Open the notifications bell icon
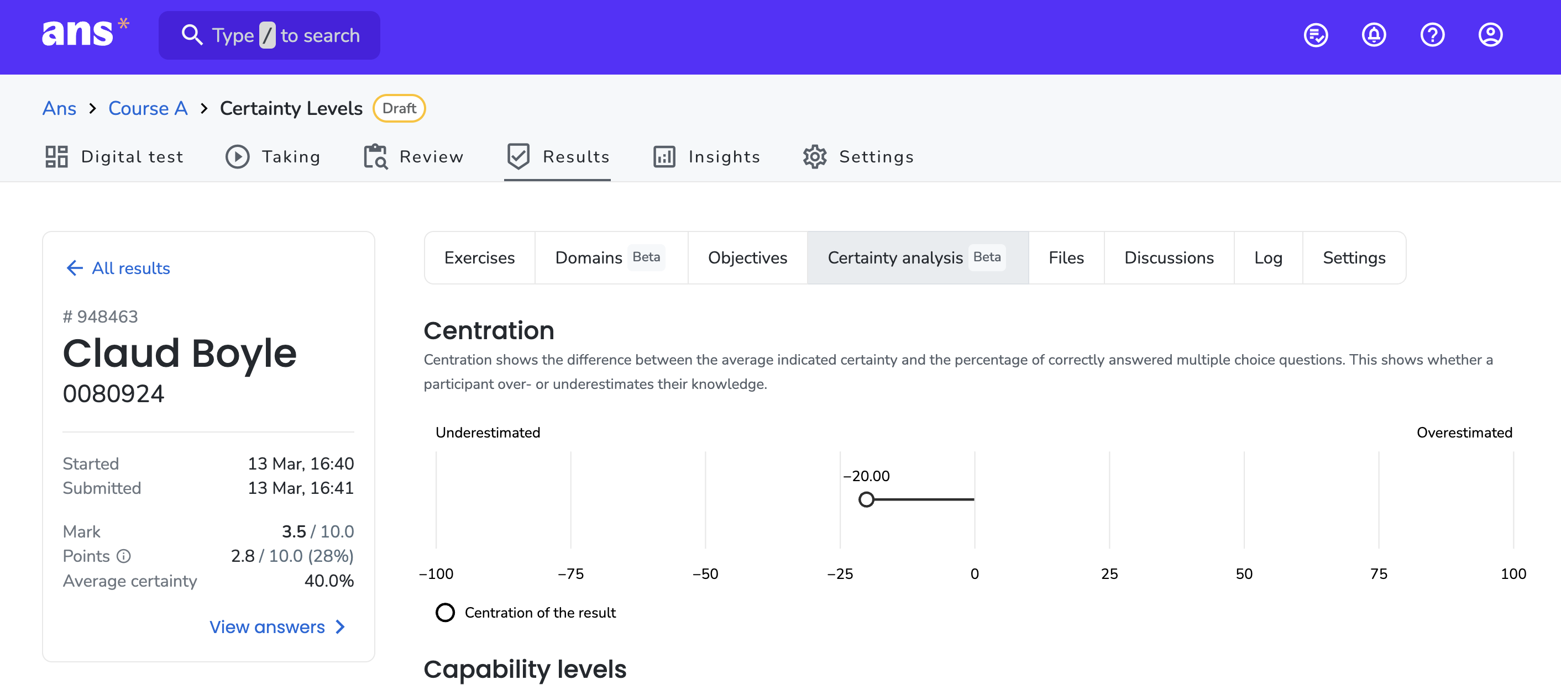Viewport: 1561px width, 685px height. click(x=1374, y=35)
